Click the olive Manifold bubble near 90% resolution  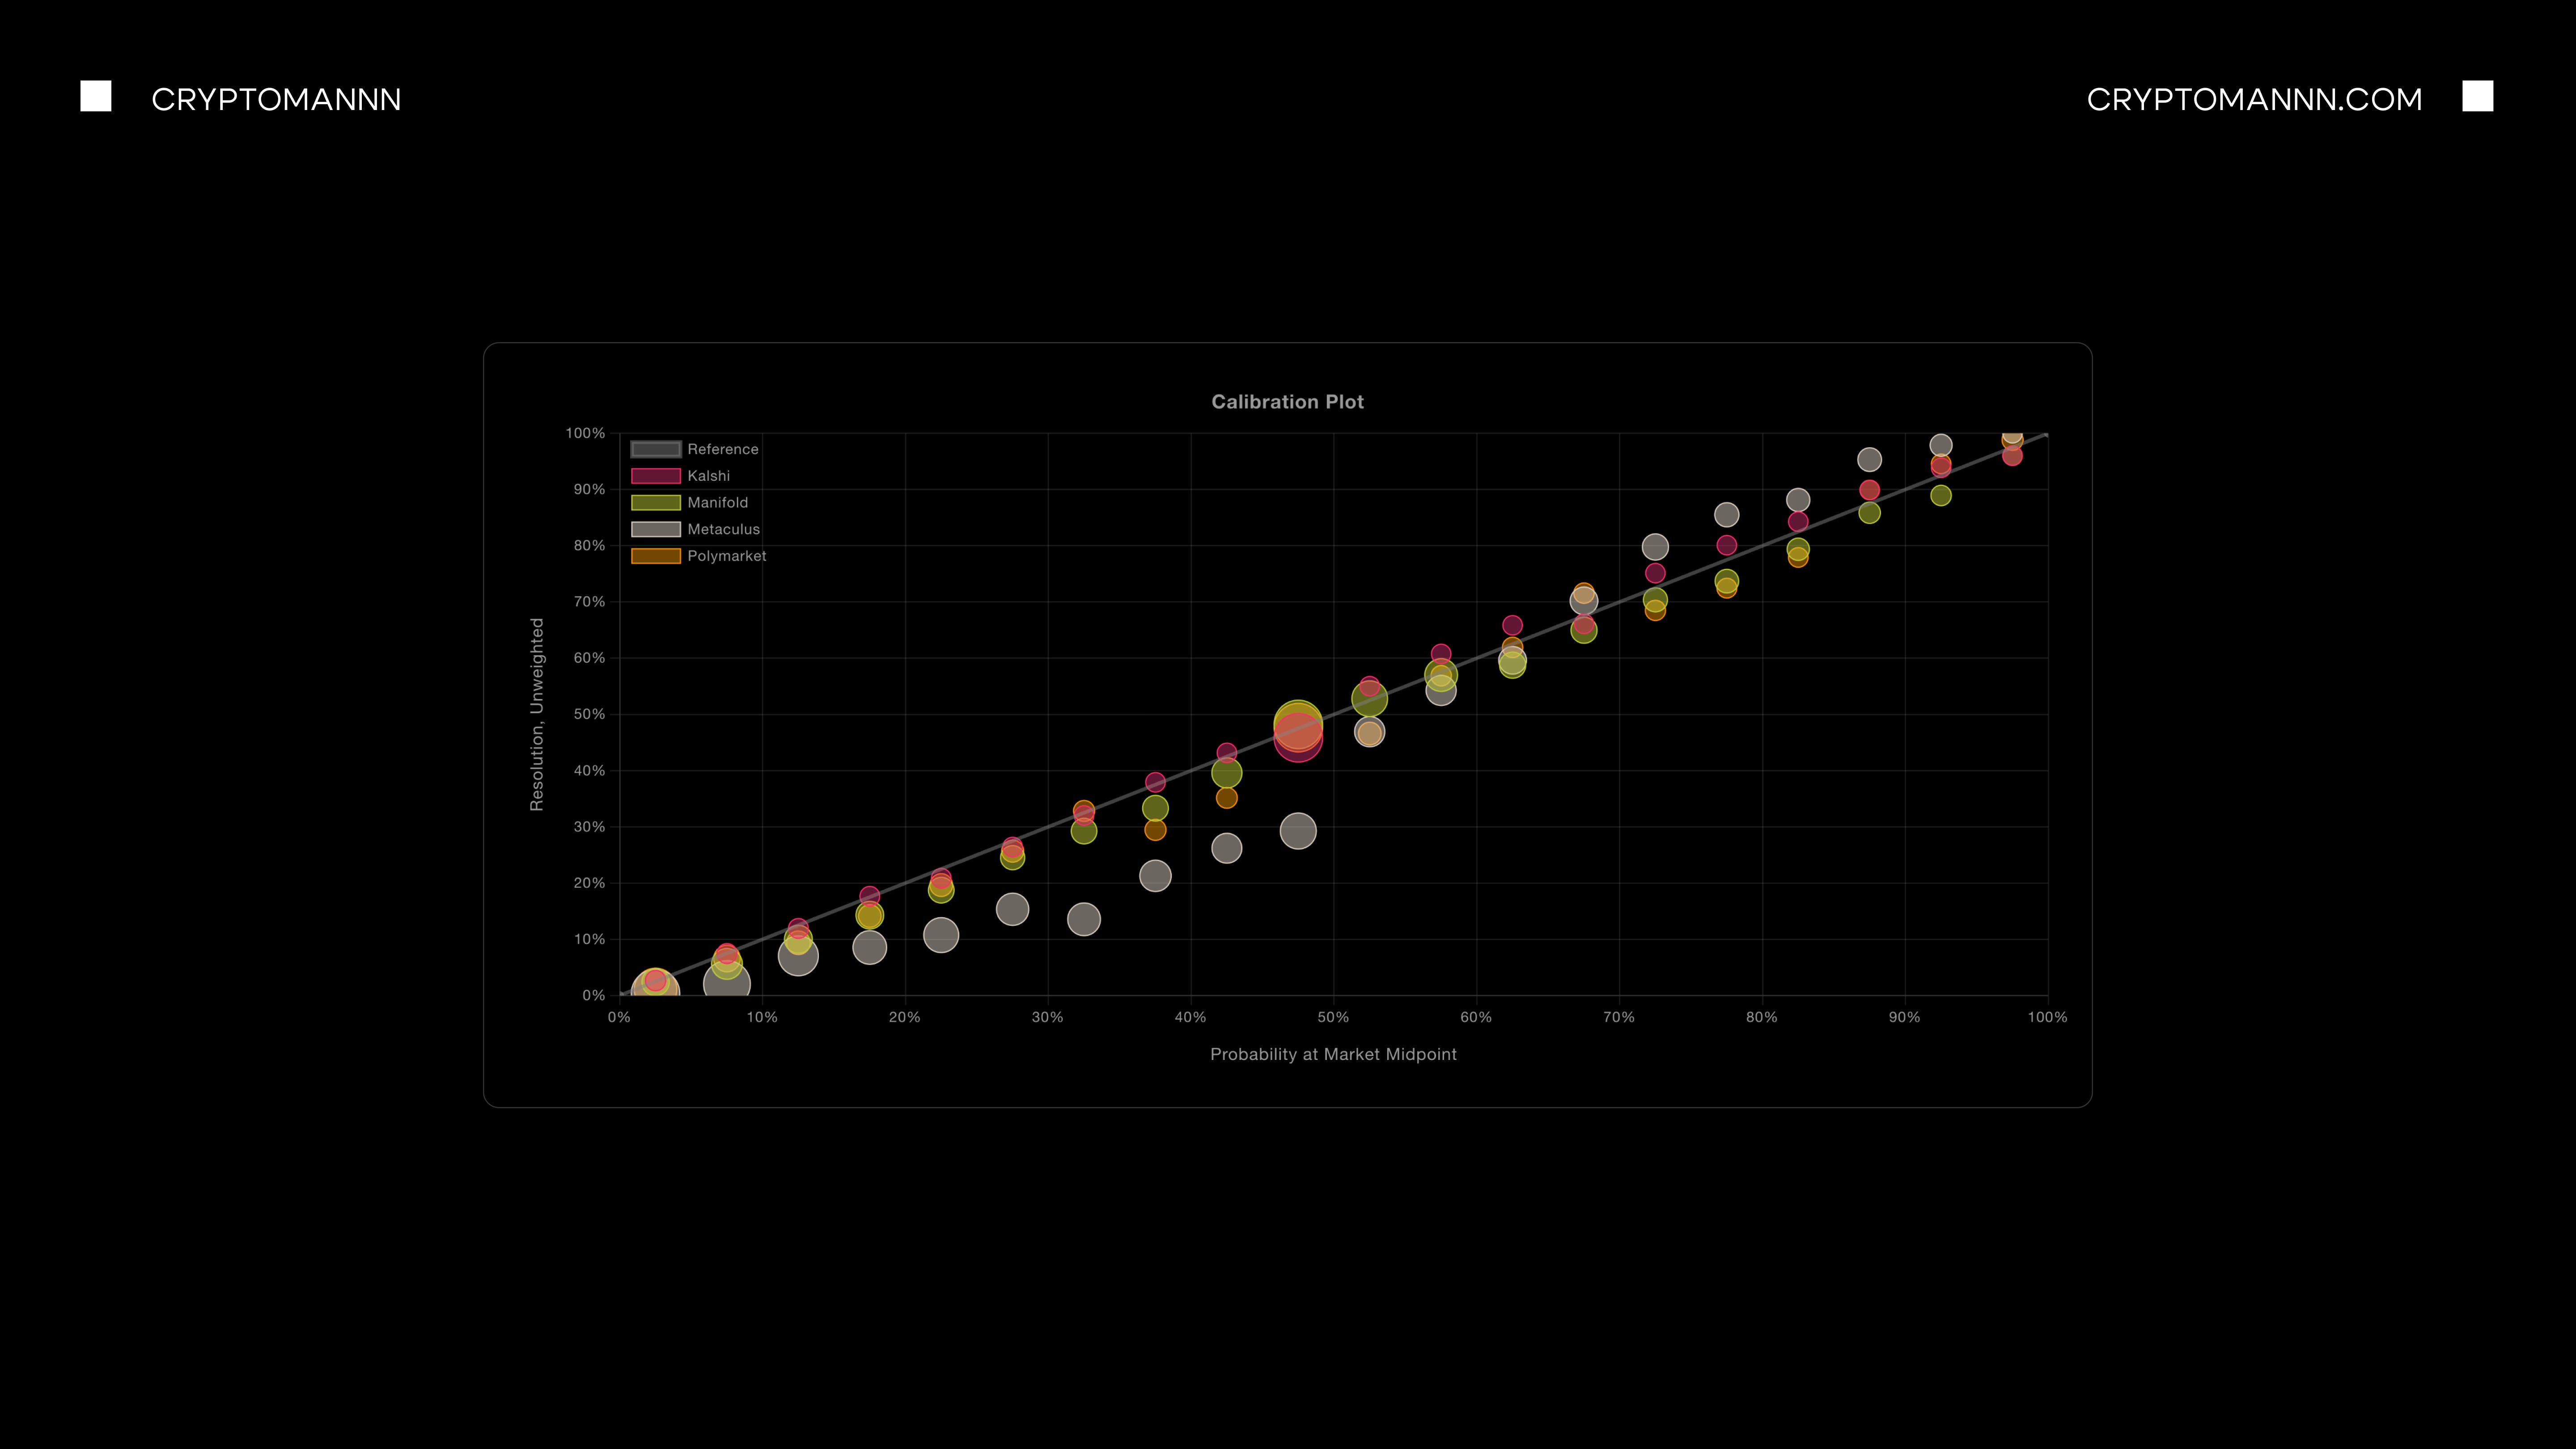[x=1940, y=496]
